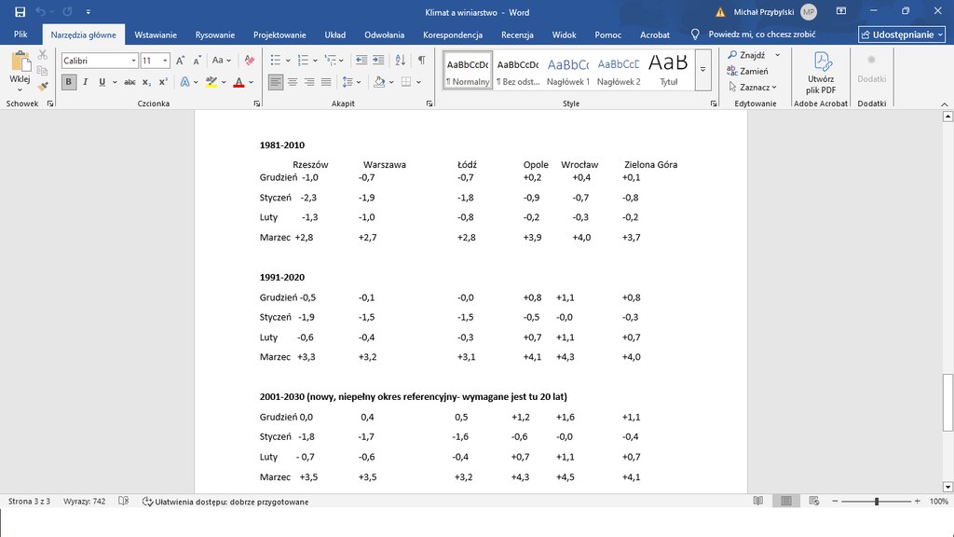Toggle subscript formatting

pyautogui.click(x=146, y=82)
